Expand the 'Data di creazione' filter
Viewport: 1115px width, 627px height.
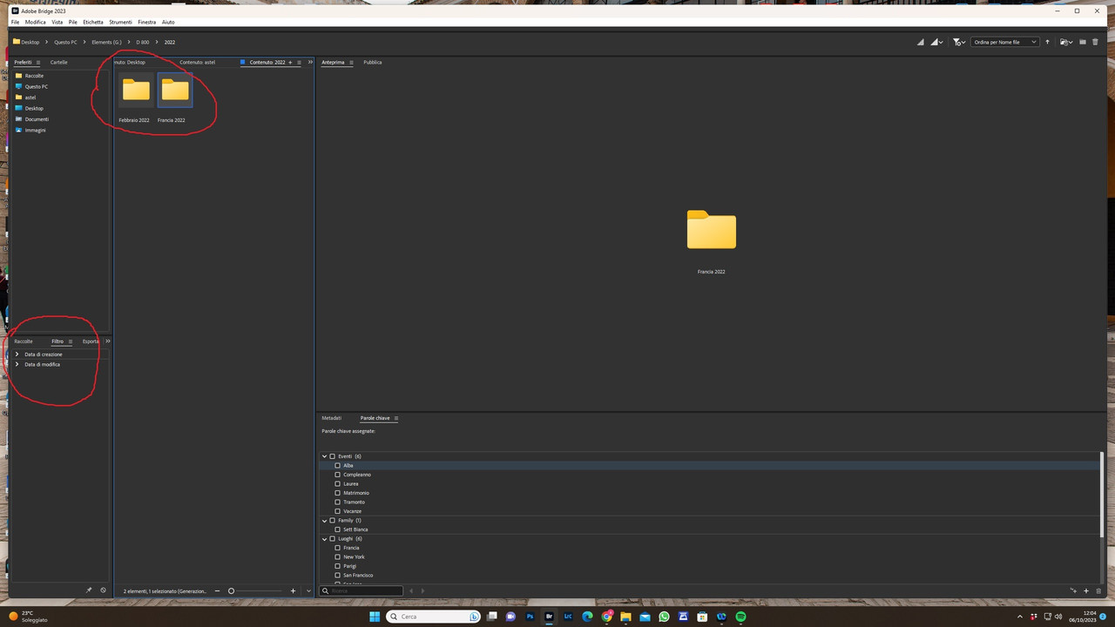[17, 354]
